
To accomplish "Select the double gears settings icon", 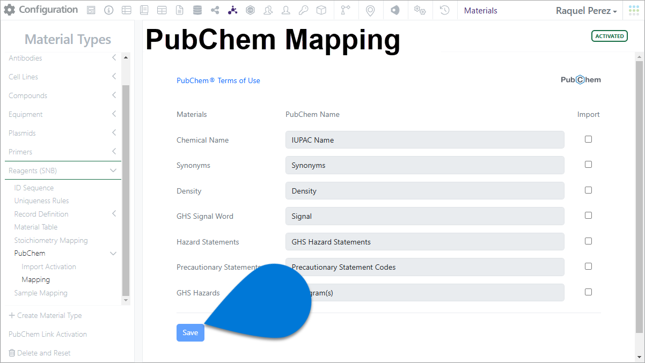I will point(420,10).
